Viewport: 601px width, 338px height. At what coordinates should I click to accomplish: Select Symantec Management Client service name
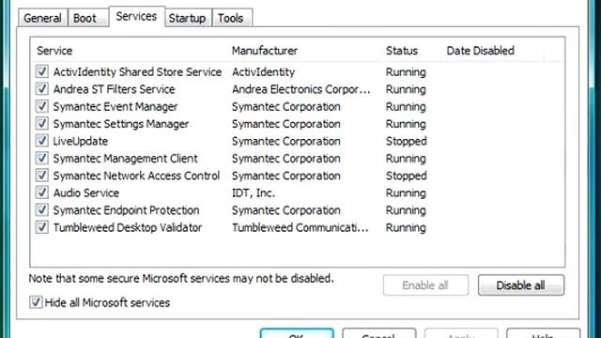pyautogui.click(x=125, y=159)
